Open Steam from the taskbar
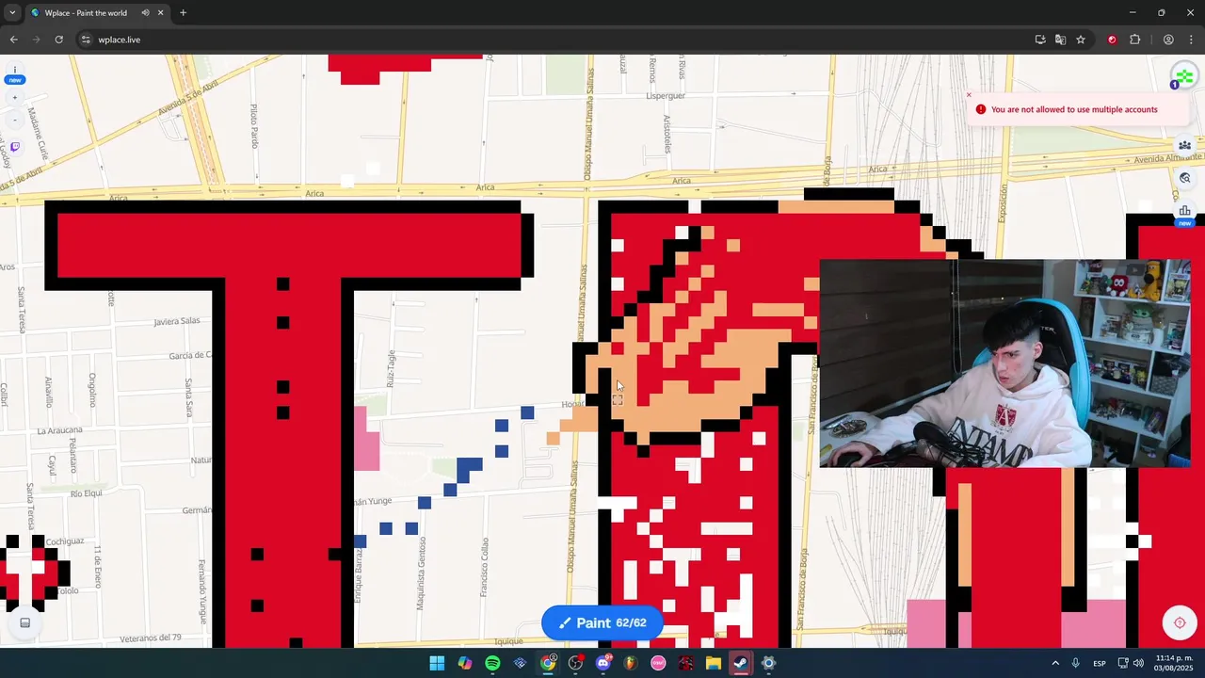Image resolution: width=1205 pixels, height=678 pixels. pyautogui.click(x=741, y=663)
